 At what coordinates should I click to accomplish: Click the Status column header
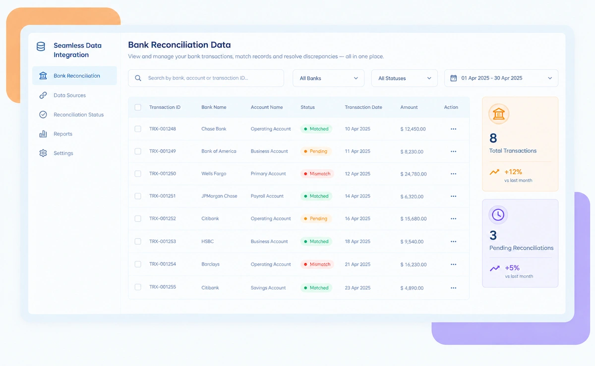tap(307, 107)
